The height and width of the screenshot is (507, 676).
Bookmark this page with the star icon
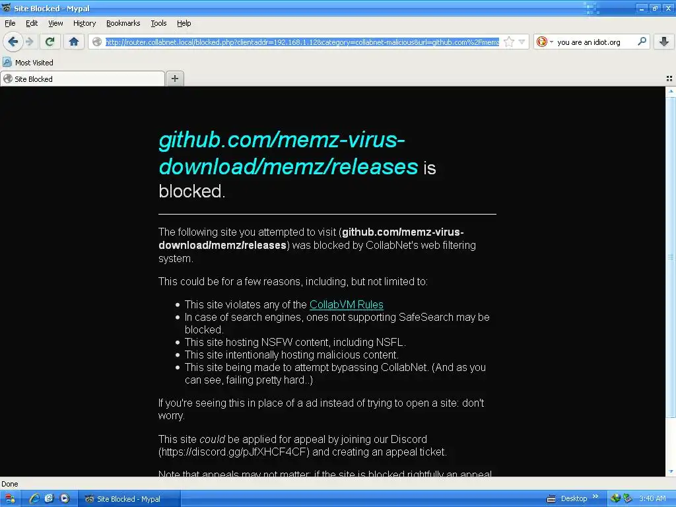[509, 42]
